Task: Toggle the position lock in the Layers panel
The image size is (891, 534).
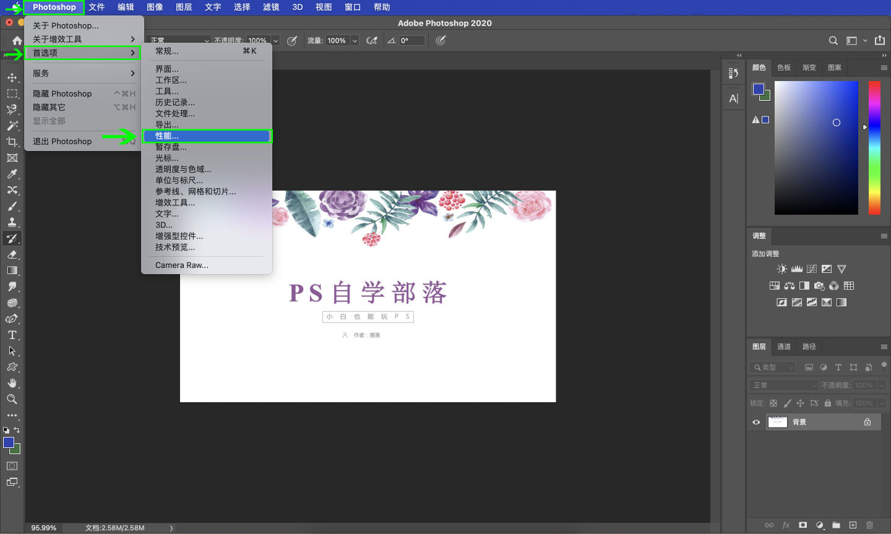Action: pos(800,403)
